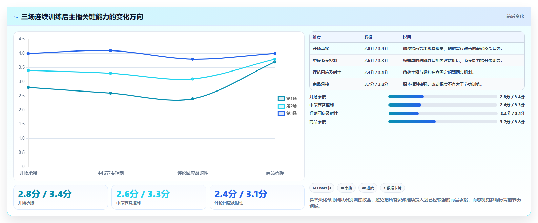Click the table cell 2.4分 / 3.1分
538x223 pixels.
pos(376,73)
